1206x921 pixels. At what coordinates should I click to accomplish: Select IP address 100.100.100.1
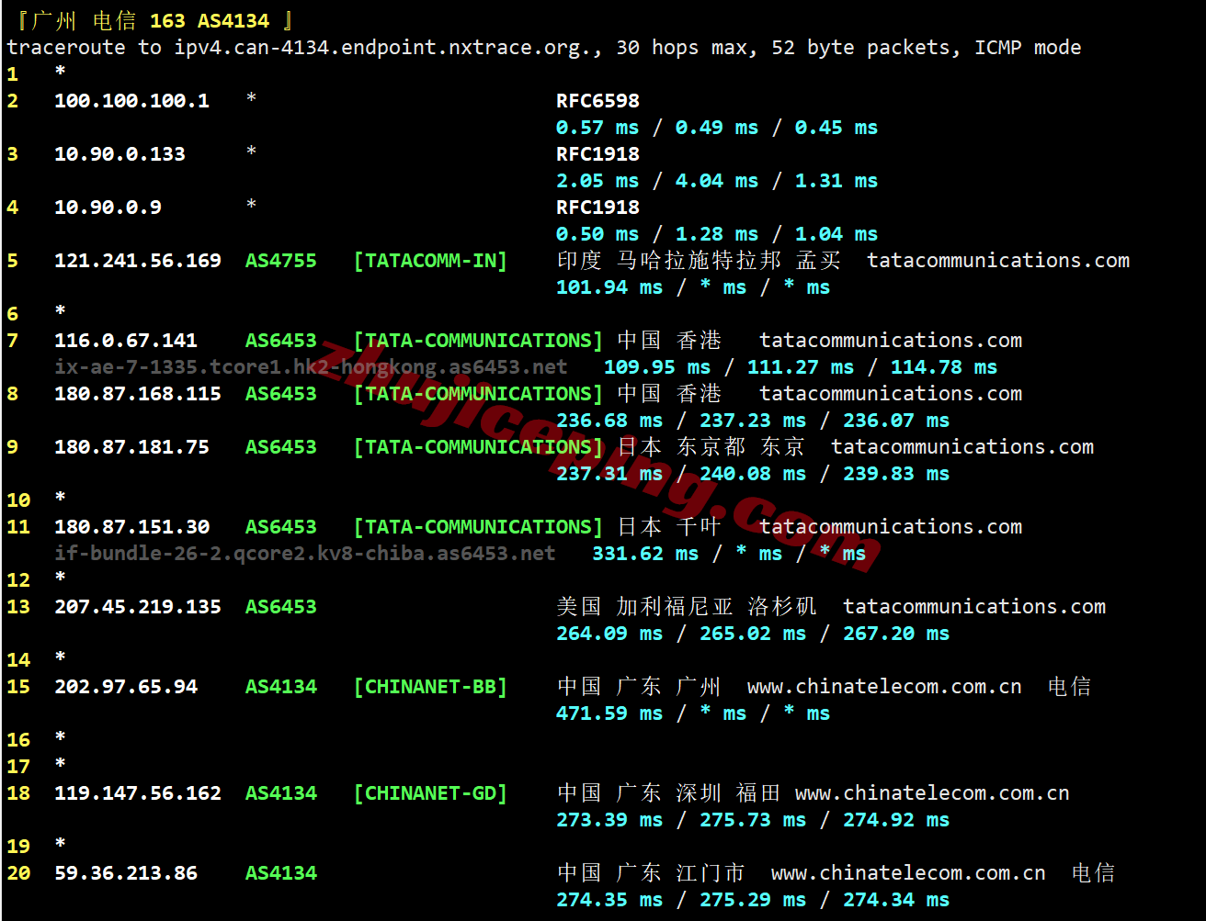131,101
